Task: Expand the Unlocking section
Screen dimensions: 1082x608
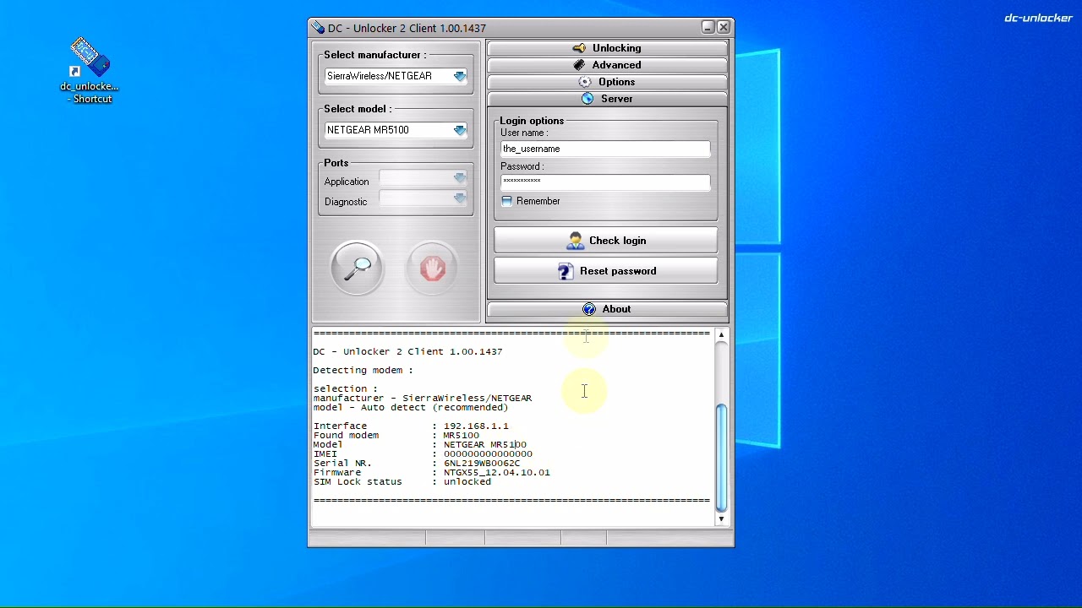Action: coord(607,48)
